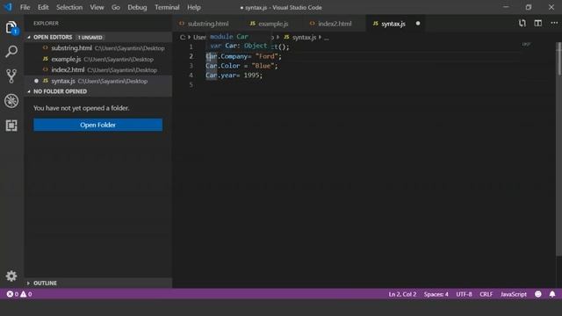This screenshot has width=562, height=316.
Task: Open the feedback smiley in status bar
Action: pos(538,294)
